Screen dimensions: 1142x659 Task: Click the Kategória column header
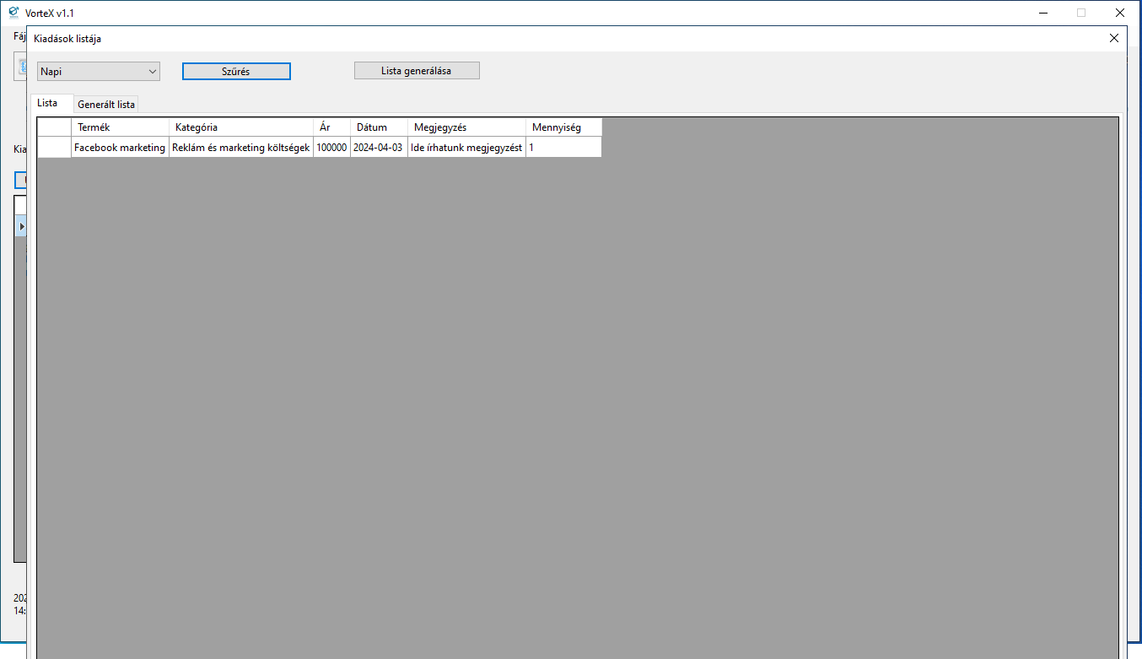(240, 127)
